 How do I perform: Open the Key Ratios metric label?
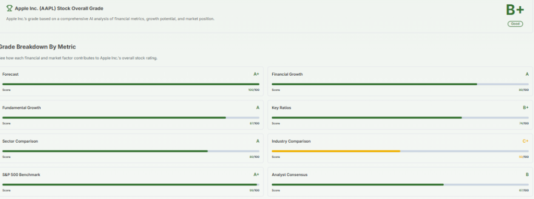click(281, 108)
